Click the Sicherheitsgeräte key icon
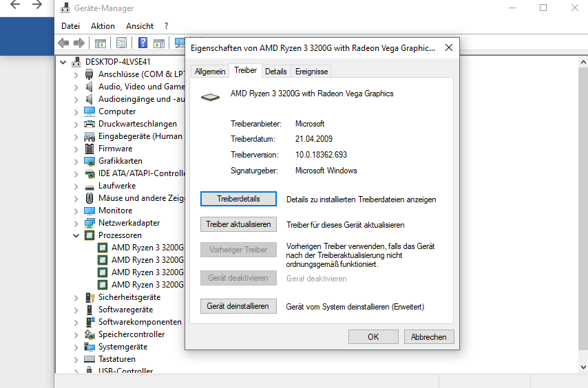Screen dimensions: 588x388 (90, 297)
